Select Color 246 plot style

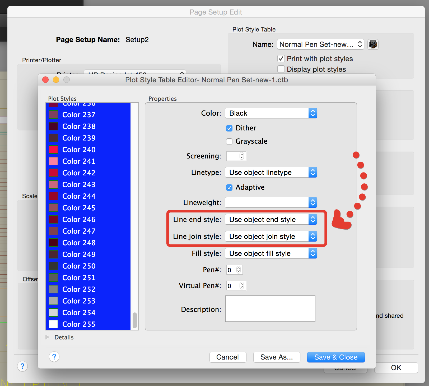tap(88, 220)
